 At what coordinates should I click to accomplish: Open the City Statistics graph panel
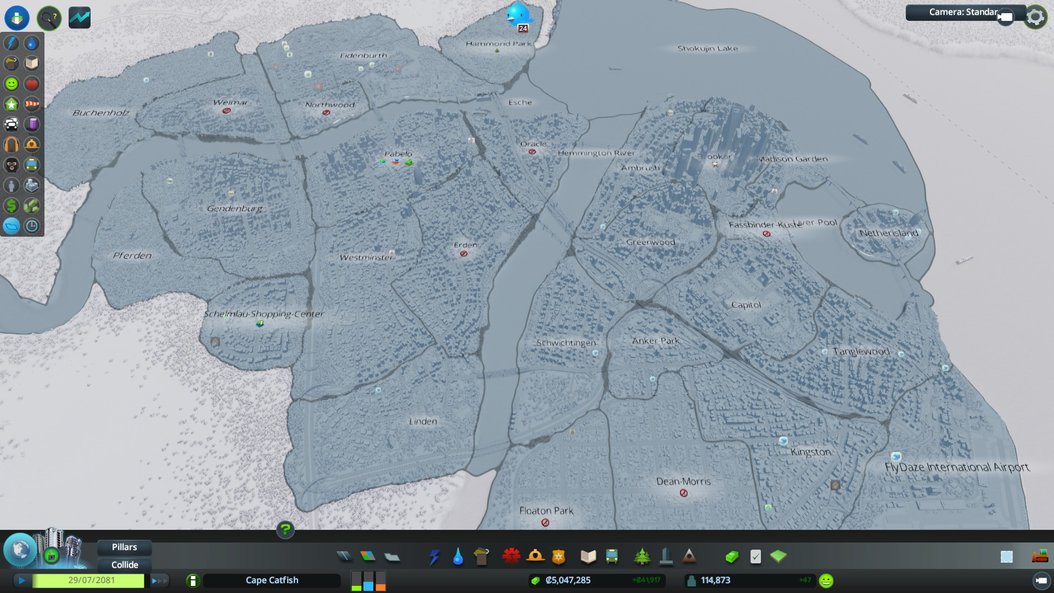tap(80, 18)
